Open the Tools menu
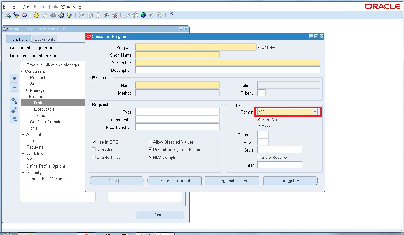This screenshot has height=235, width=404. coord(53,6)
